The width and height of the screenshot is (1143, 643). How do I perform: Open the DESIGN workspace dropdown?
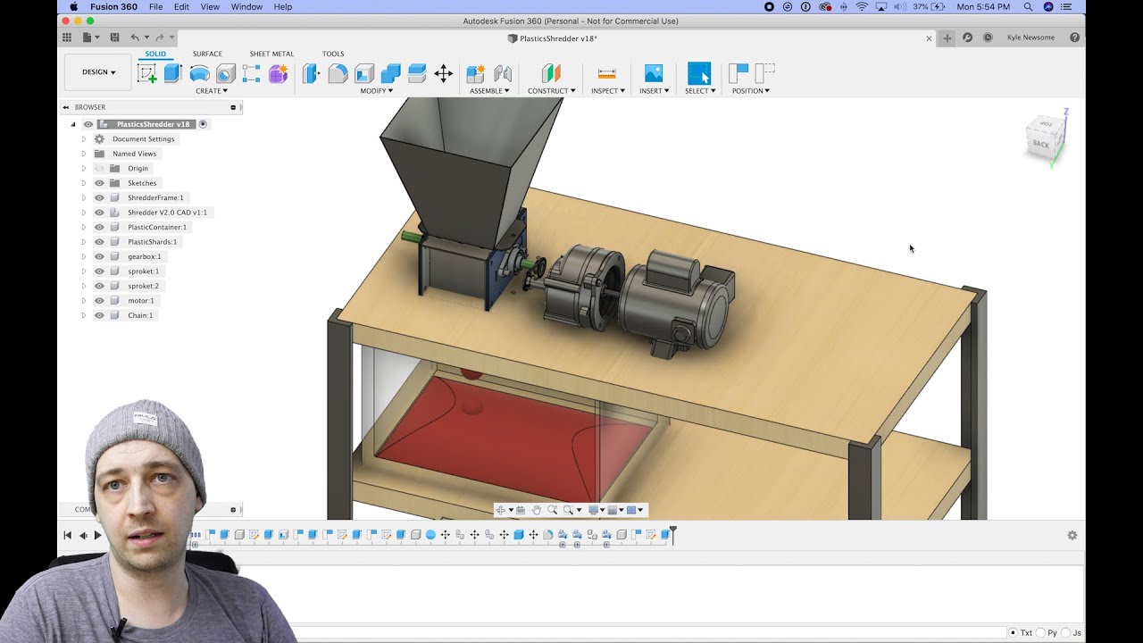tap(98, 72)
